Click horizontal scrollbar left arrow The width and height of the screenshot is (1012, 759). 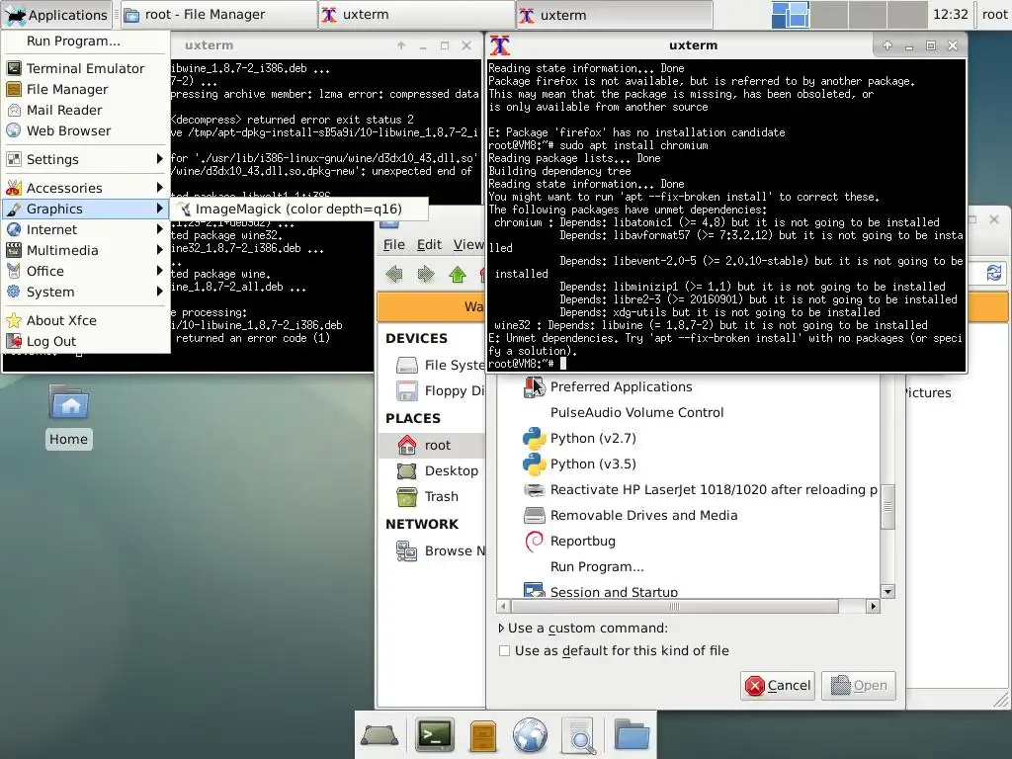503,606
